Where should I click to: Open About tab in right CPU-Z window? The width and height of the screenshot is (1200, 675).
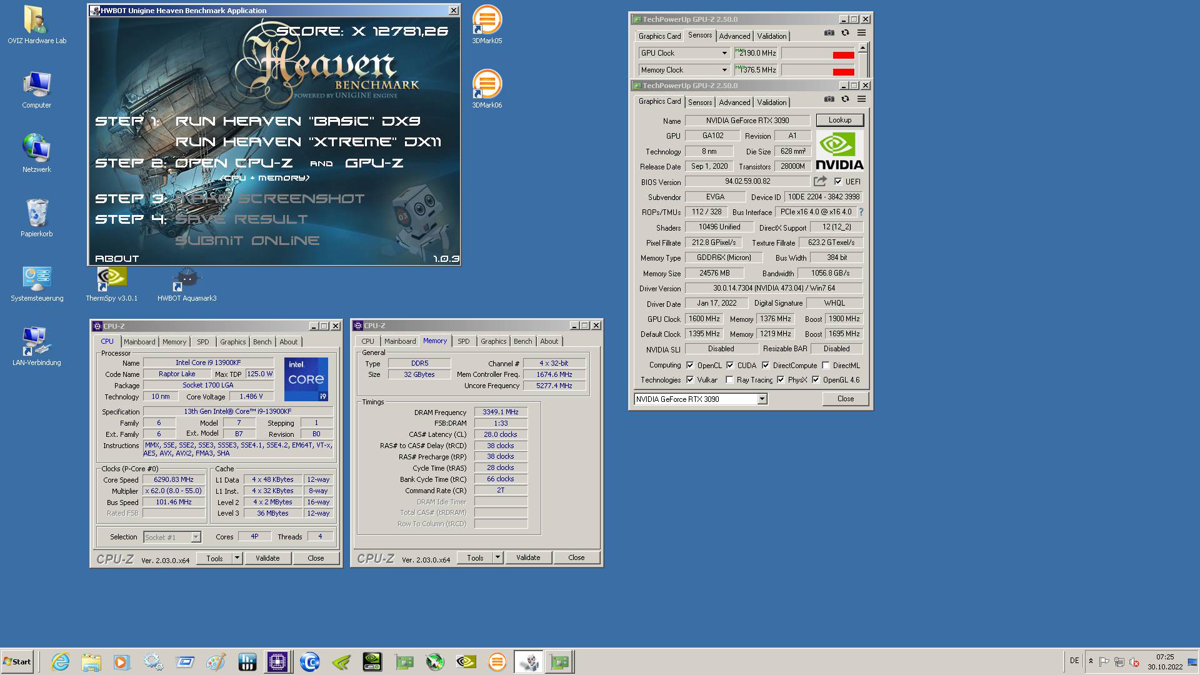click(x=549, y=341)
